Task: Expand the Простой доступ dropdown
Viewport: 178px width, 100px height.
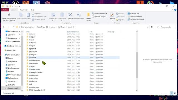Action: tap(106, 16)
